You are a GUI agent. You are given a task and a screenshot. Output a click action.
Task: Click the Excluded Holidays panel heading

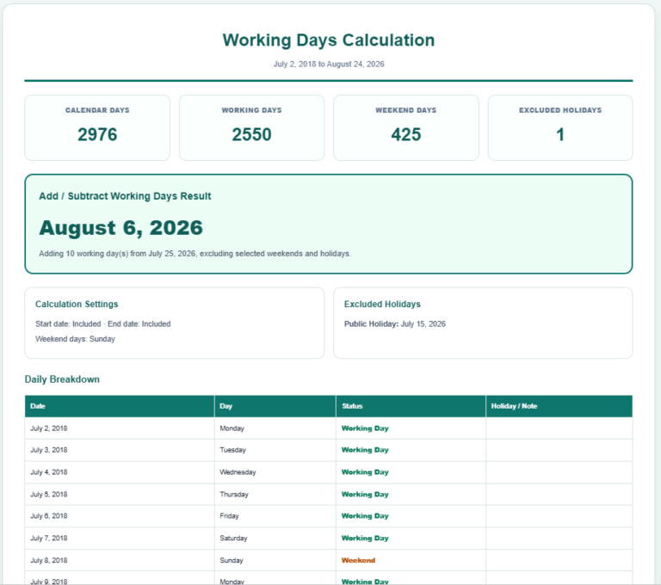(382, 305)
